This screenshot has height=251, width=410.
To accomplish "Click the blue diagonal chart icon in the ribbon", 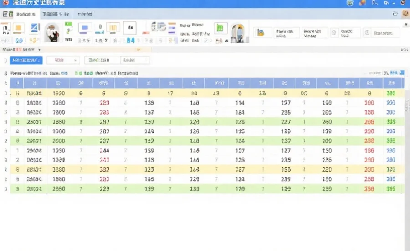I will click(35, 29).
